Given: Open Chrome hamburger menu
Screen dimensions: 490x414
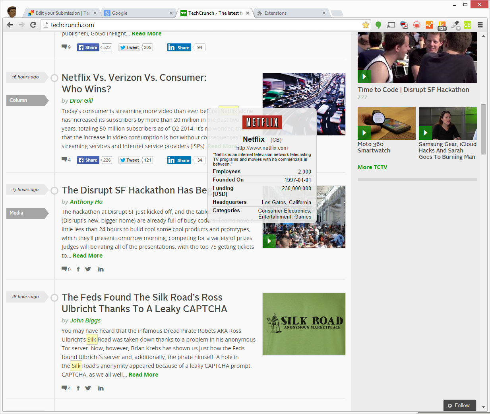Looking at the screenshot, I should 480,25.
